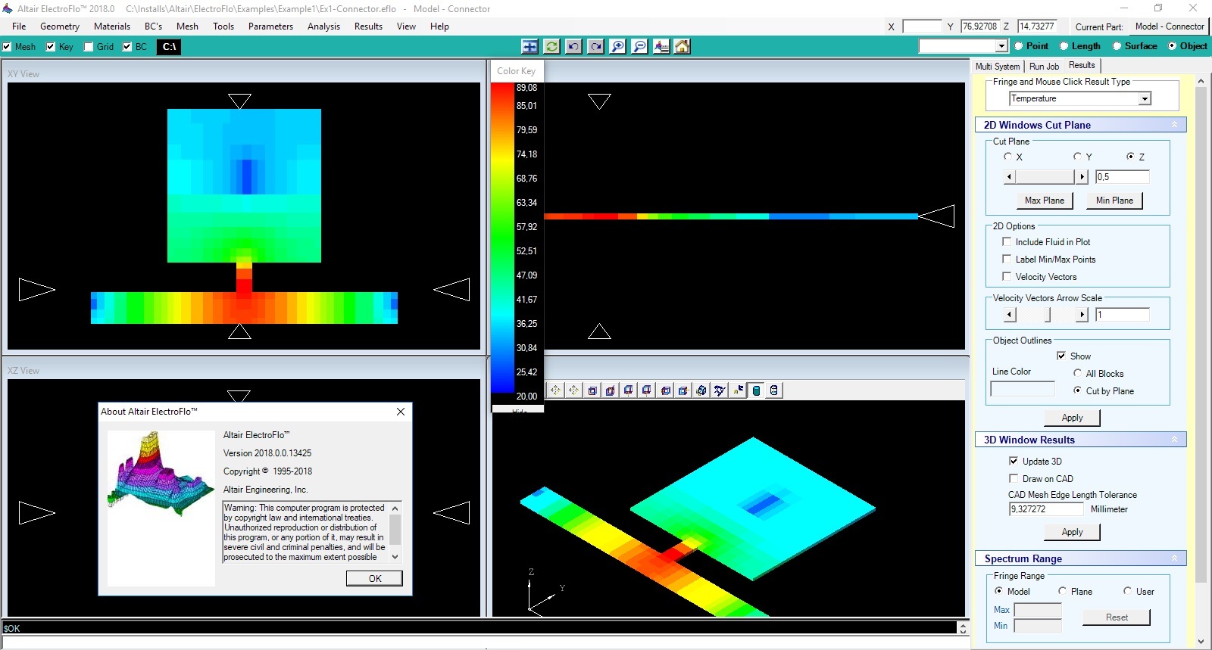Click the Max Plane button
Viewport: 1212px width, 650px height.
coord(1045,201)
